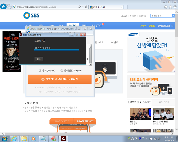Click the IME 'A' language indicator
This screenshot has width=178, height=142.
click(133, 138)
